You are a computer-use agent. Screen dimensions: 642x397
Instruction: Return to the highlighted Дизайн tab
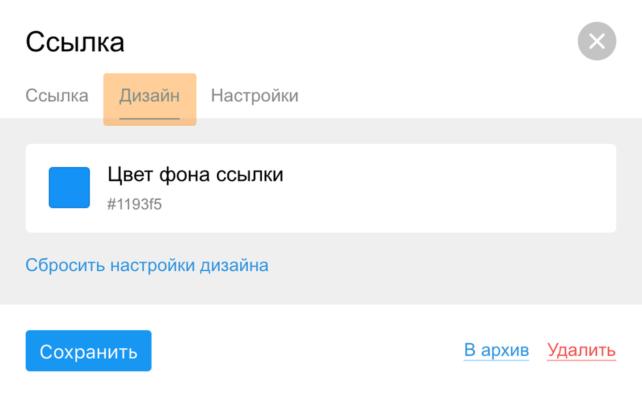[x=149, y=95]
